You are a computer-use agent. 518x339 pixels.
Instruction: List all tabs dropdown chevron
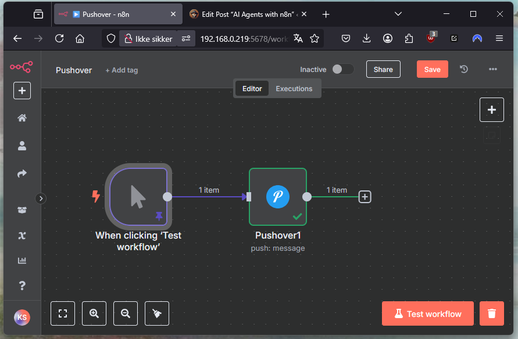tap(398, 14)
